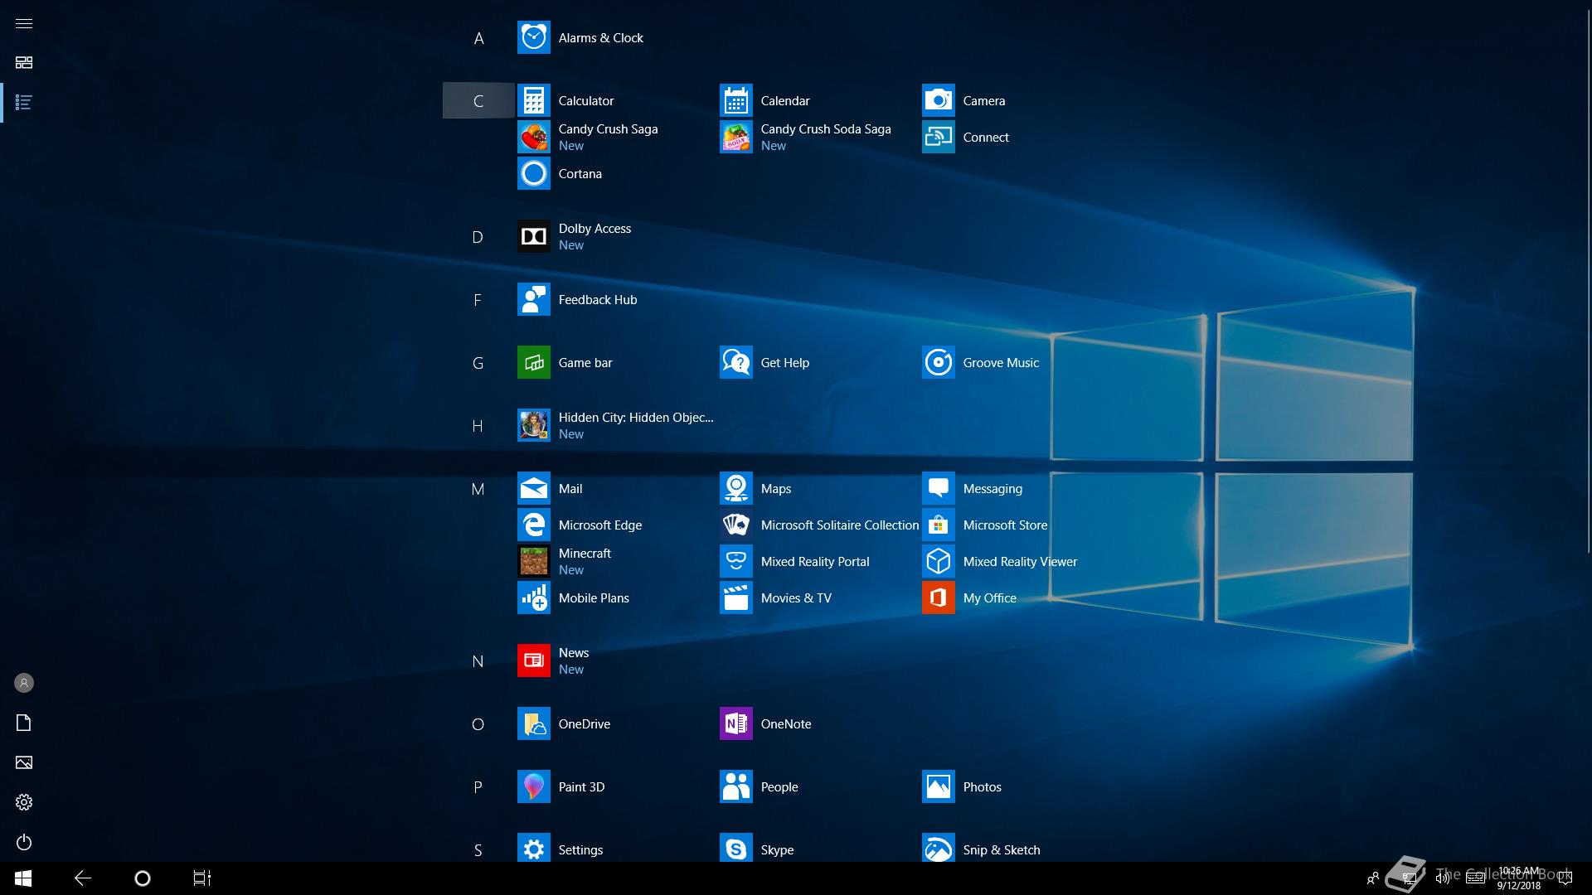Viewport: 1592px width, 895px height.
Task: Expand the Start hamburger menu
Action: click(24, 23)
